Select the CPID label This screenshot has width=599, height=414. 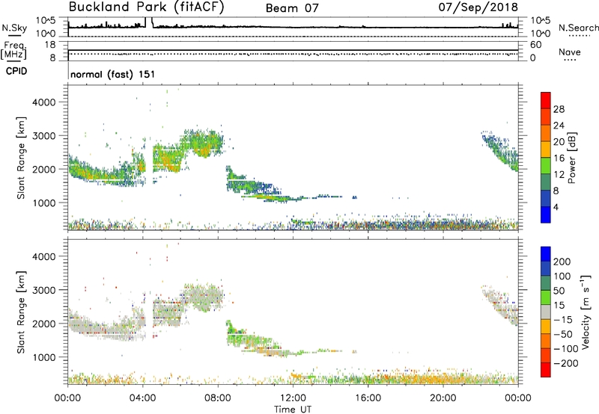tap(16, 71)
